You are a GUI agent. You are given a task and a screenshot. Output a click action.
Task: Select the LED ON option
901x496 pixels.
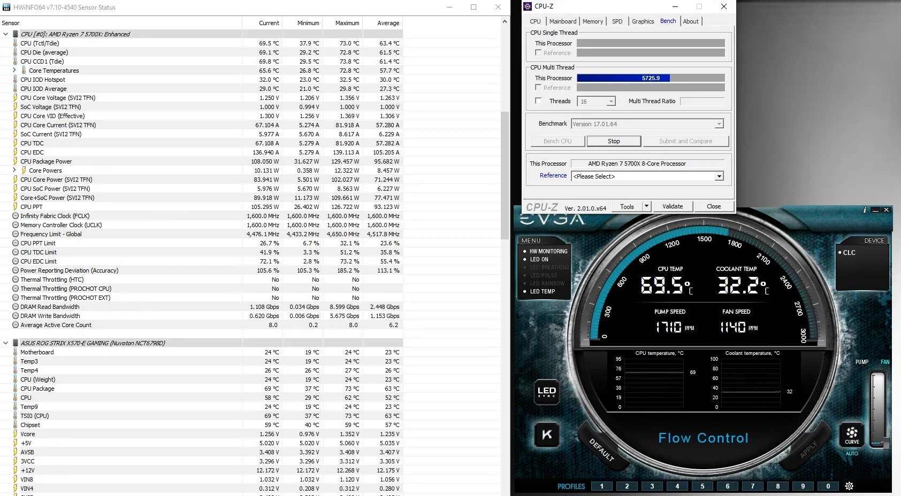539,259
